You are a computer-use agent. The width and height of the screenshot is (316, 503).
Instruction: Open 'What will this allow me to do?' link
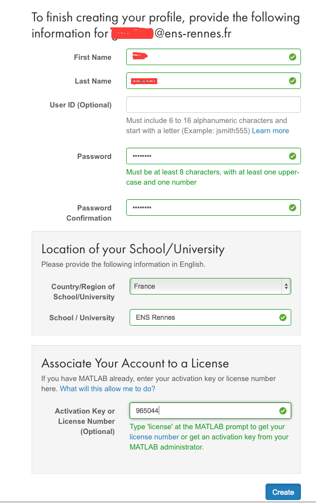click(x=107, y=389)
